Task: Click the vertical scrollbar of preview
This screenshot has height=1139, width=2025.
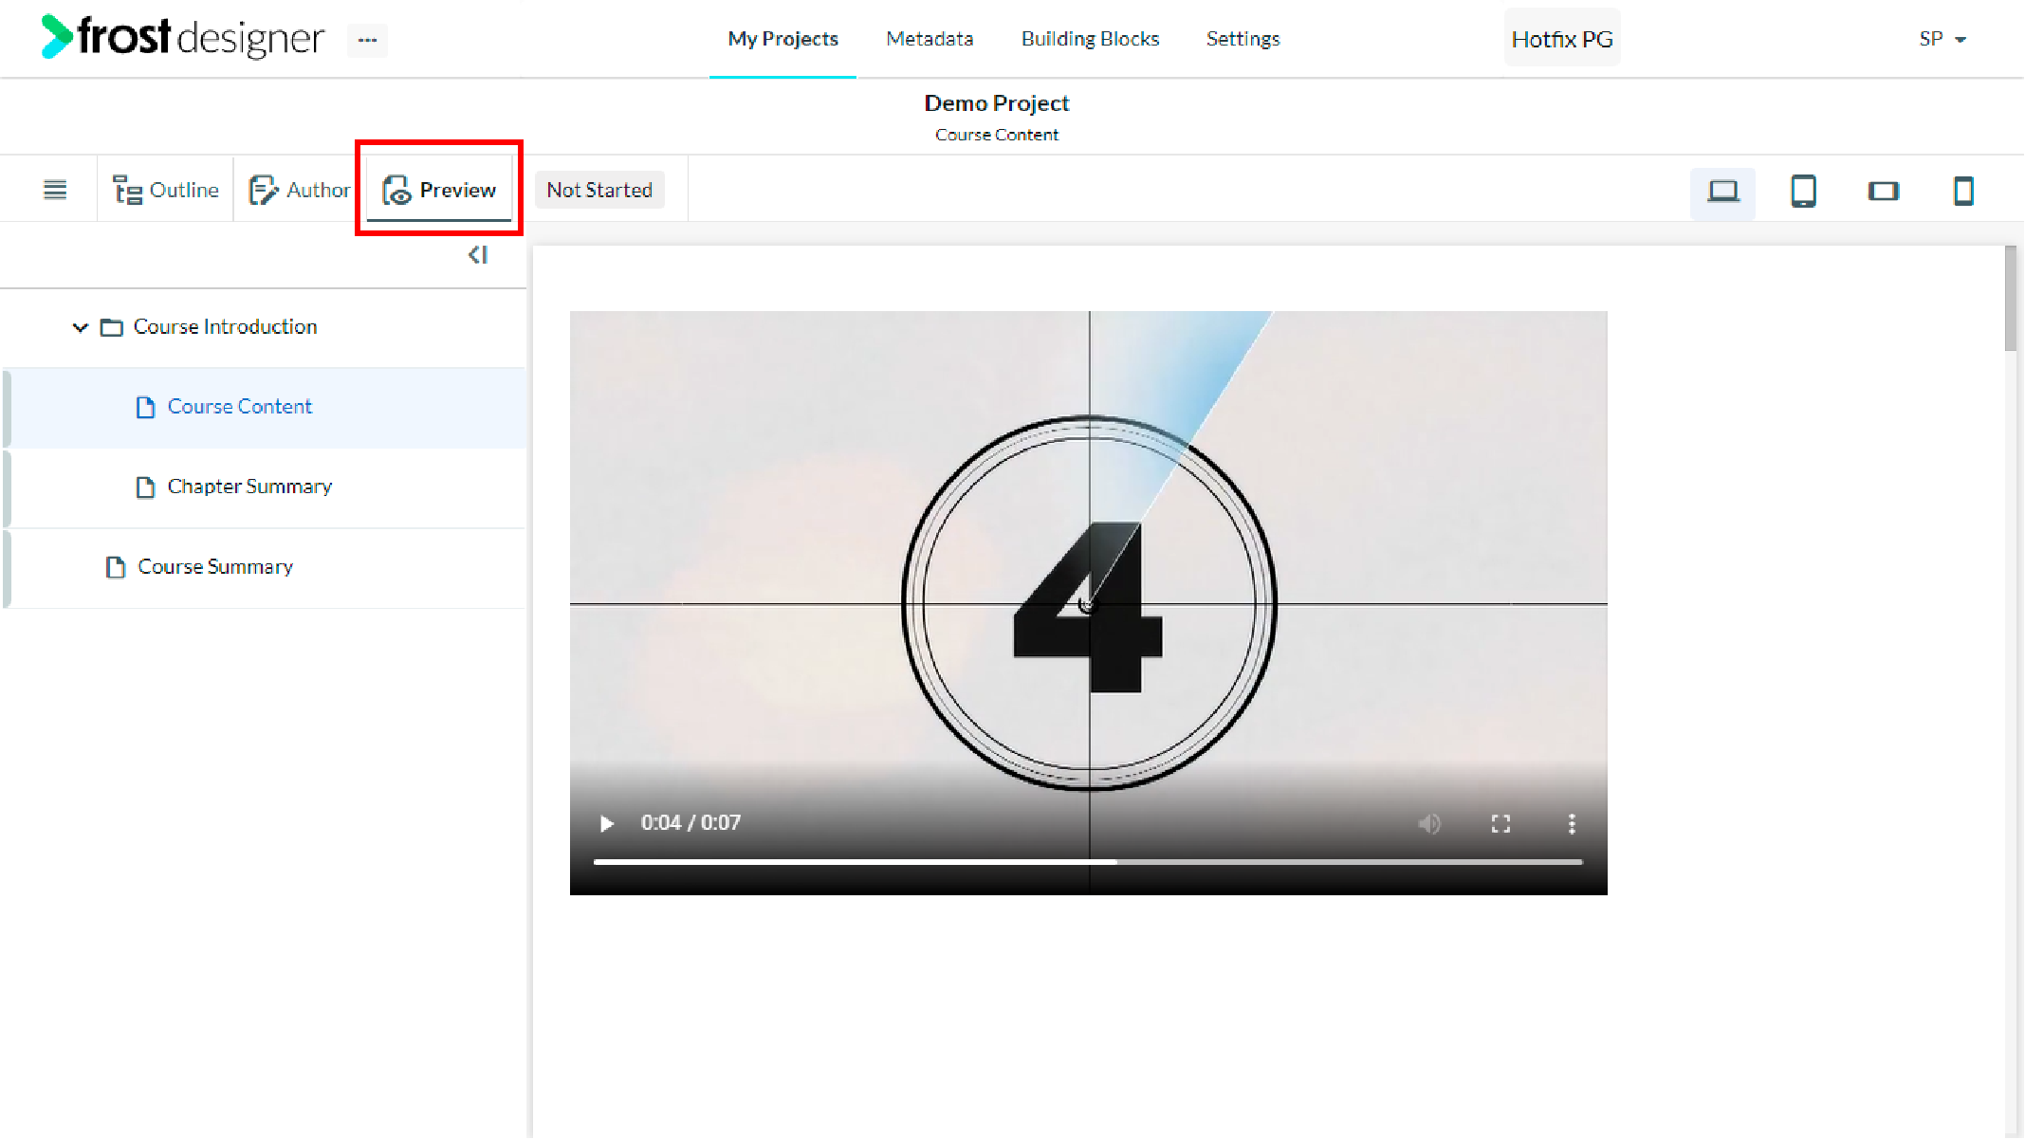Action: pos(2011,299)
